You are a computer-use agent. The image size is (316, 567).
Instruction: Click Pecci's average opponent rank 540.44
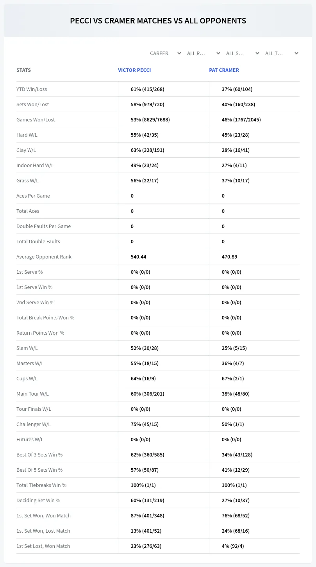138,257
